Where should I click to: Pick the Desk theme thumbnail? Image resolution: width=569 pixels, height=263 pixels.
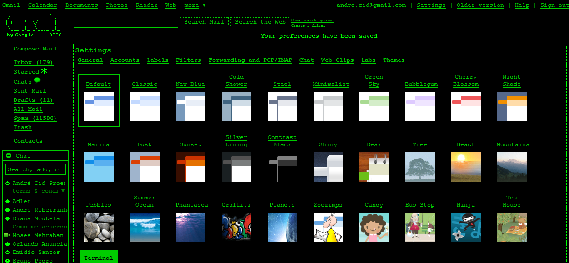(374, 167)
